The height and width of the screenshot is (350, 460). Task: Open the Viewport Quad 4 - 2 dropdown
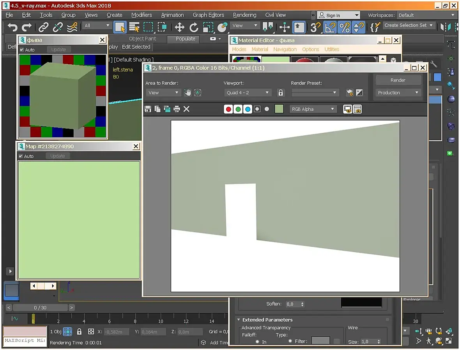248,93
